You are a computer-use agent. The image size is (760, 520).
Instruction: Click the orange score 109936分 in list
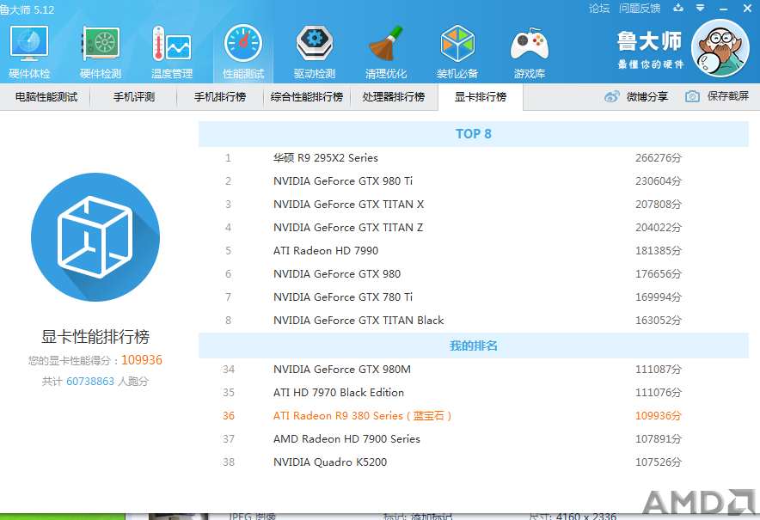659,416
